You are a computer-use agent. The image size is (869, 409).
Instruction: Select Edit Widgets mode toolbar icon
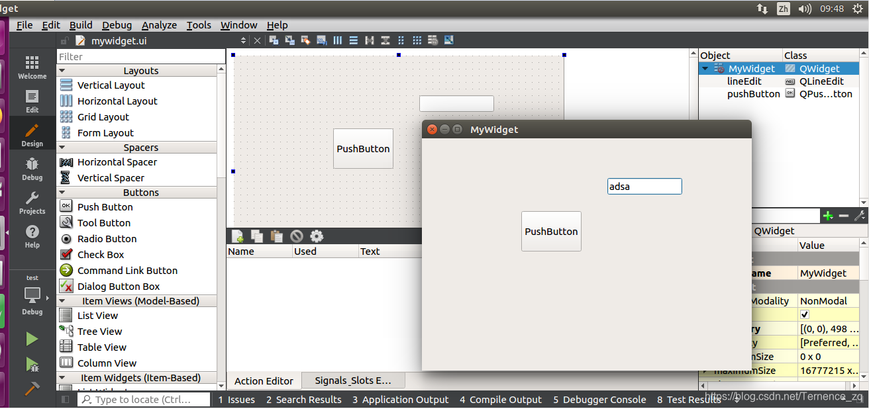(274, 40)
